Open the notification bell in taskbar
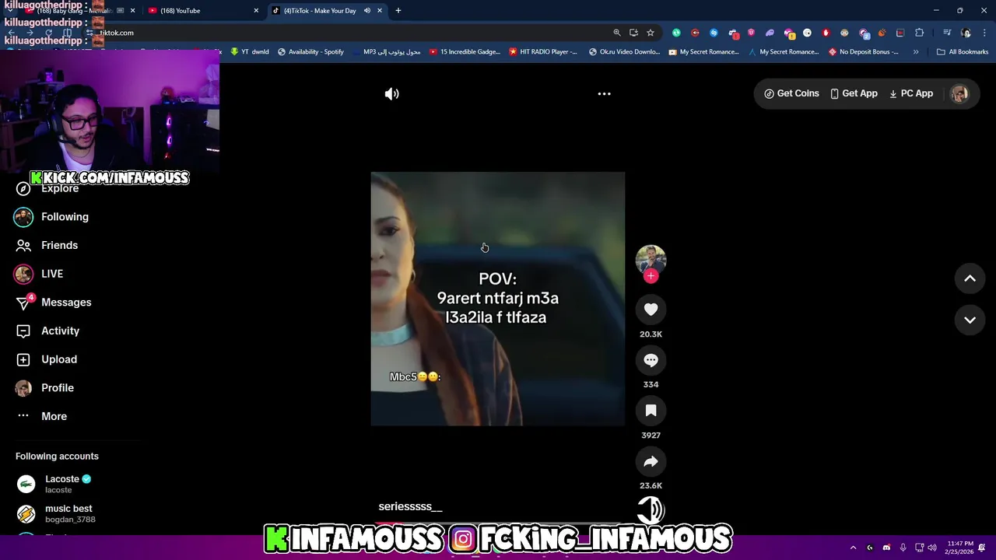 click(982, 548)
